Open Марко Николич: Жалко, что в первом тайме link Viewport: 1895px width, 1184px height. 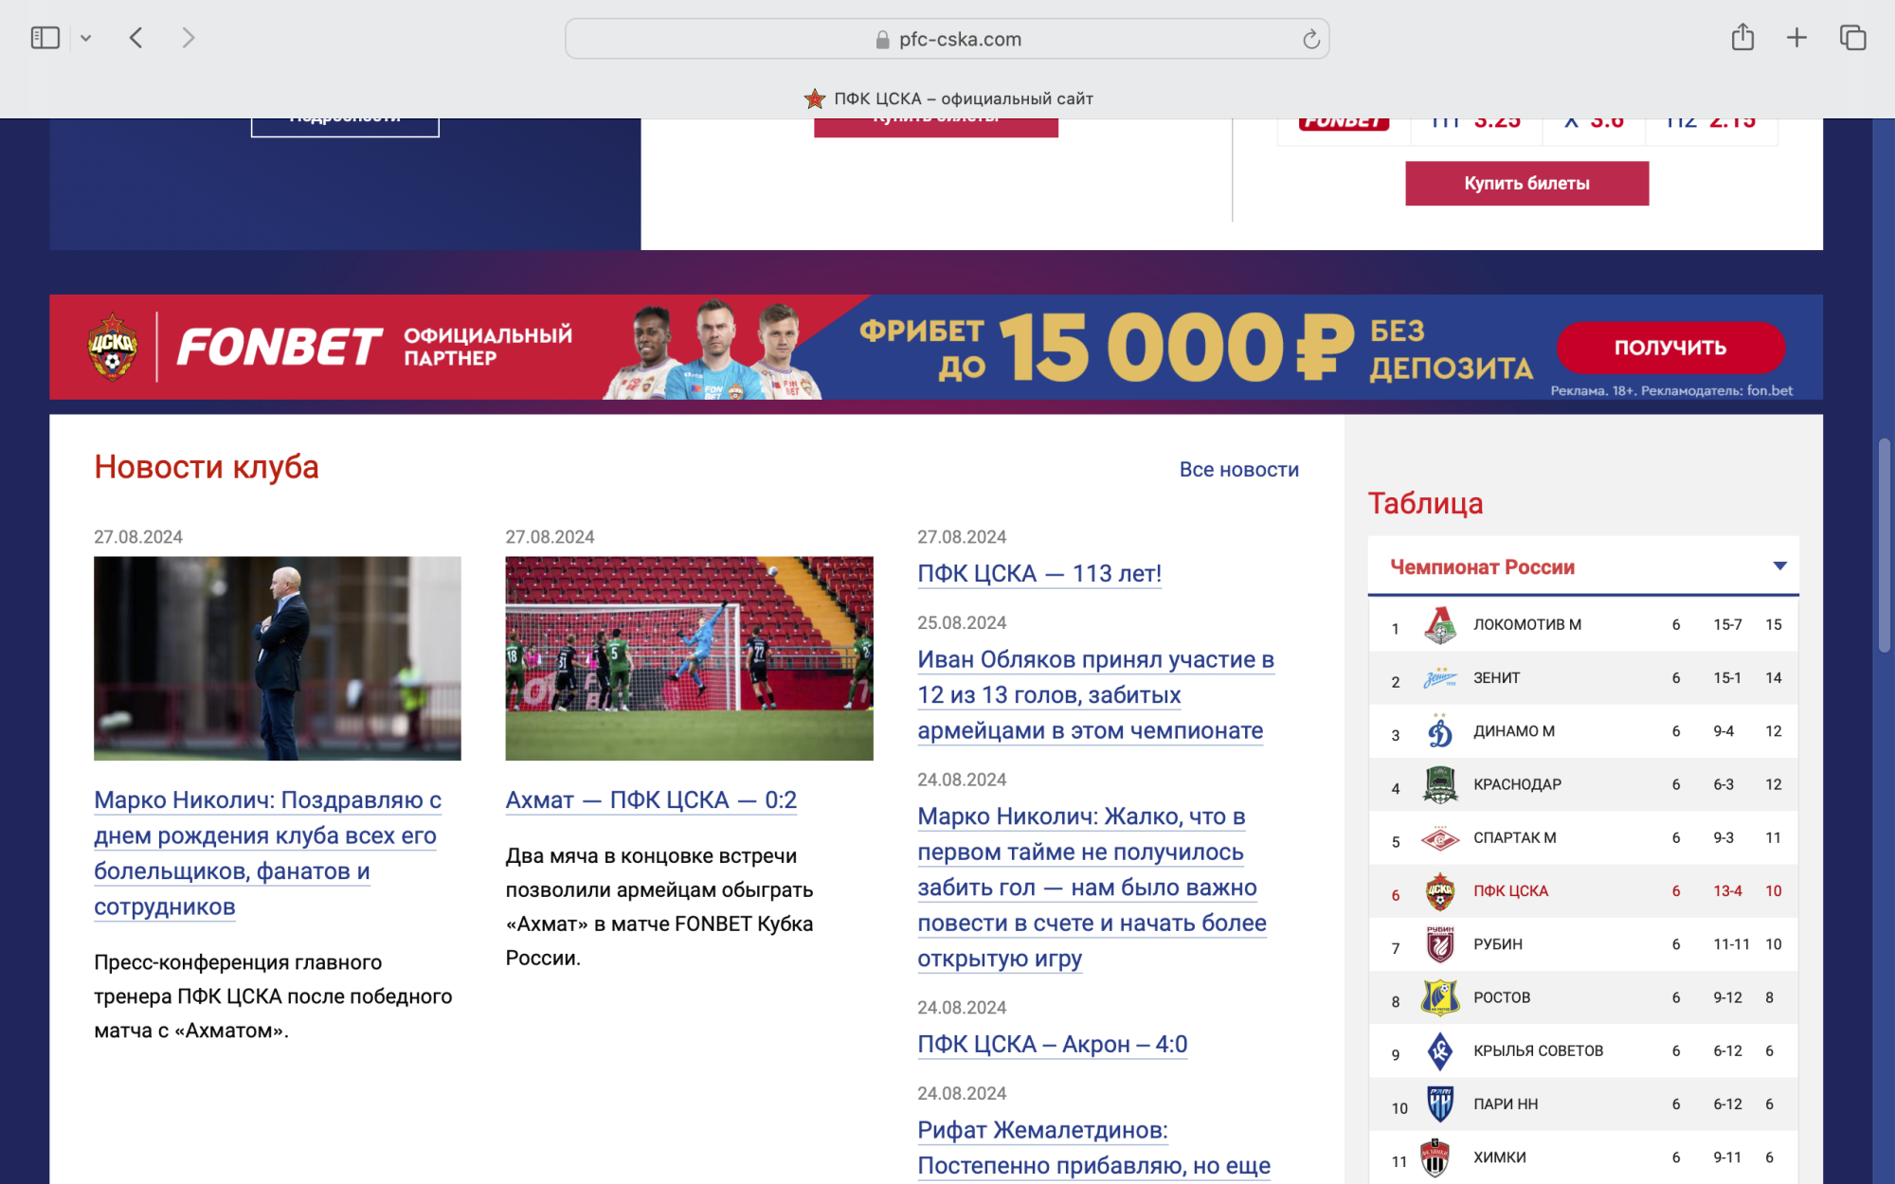[x=1092, y=888]
